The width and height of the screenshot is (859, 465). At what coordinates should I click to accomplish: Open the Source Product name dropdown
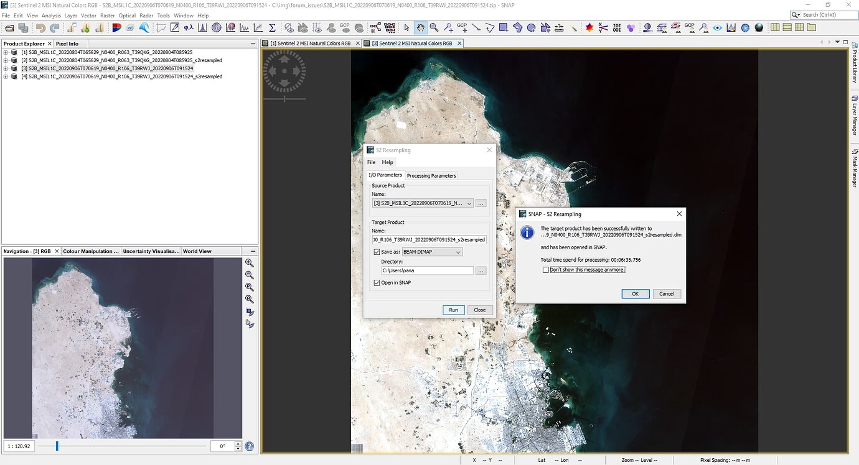(x=470, y=203)
